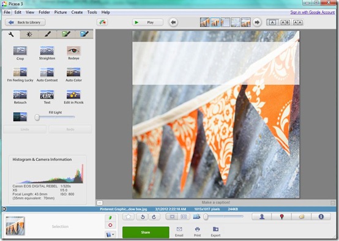The width and height of the screenshot is (339, 241).
Task: Open the Folder menu
Action: tap(44, 12)
